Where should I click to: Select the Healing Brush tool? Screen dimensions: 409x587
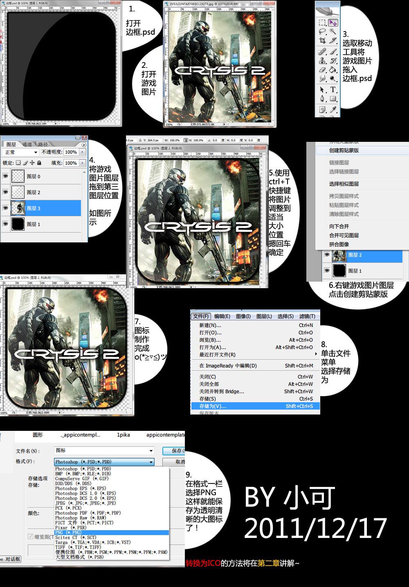point(322,52)
